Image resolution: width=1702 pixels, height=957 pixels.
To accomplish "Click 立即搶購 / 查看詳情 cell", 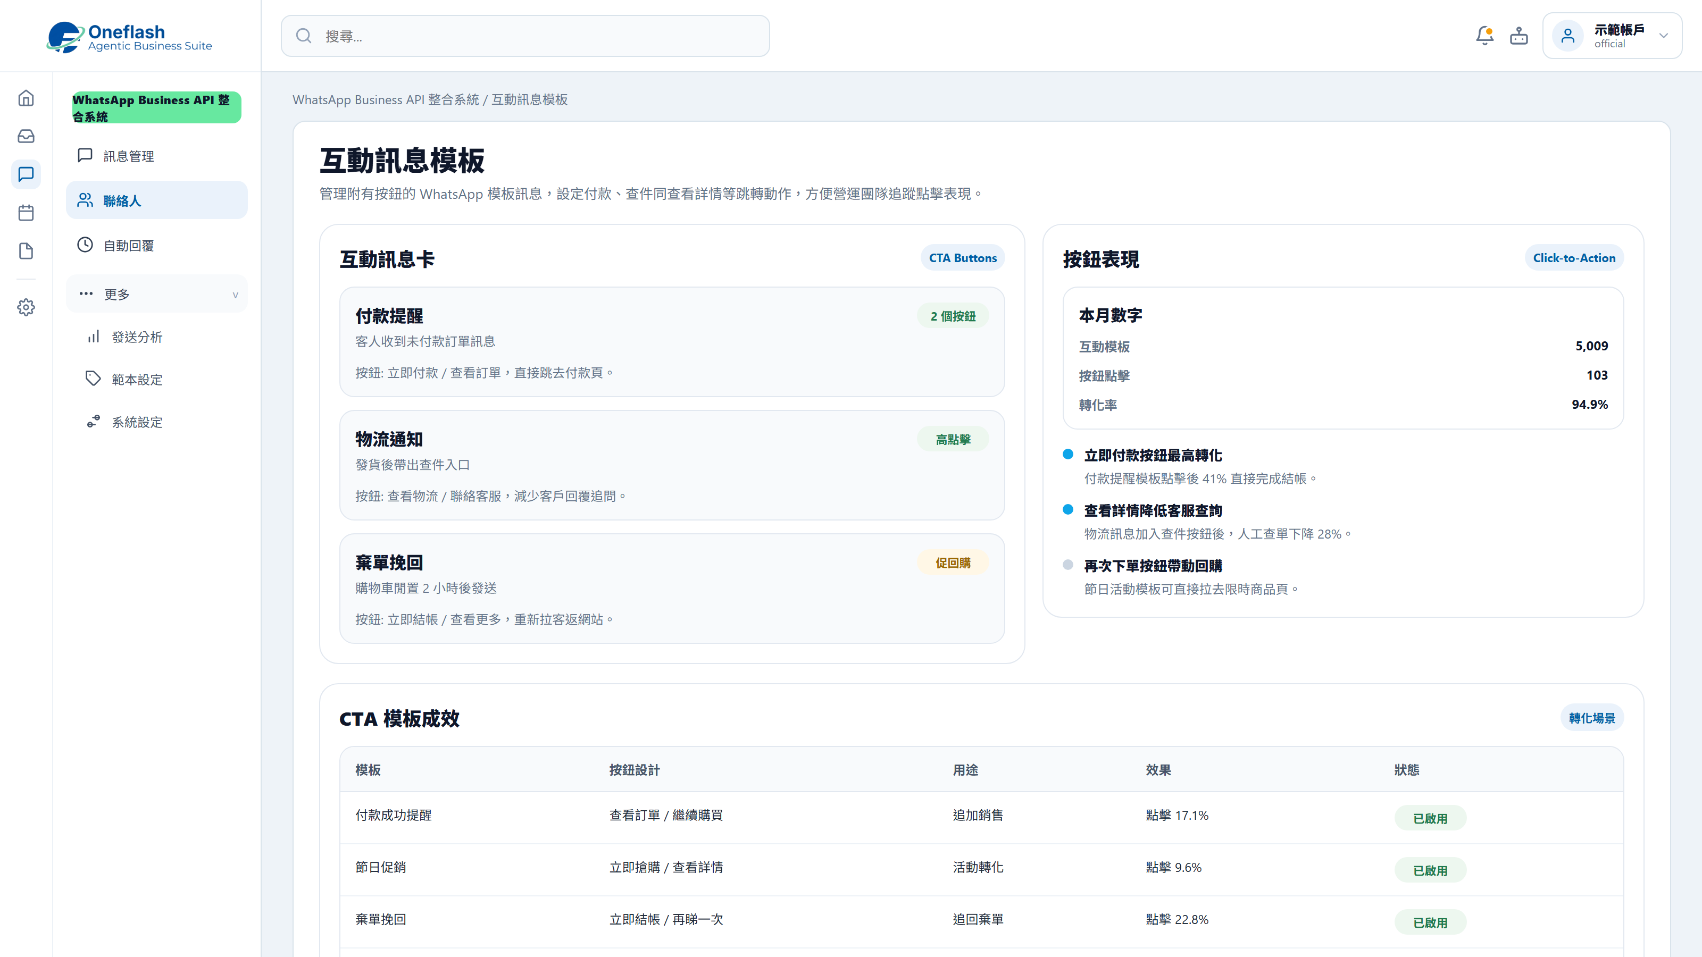I will [666, 867].
